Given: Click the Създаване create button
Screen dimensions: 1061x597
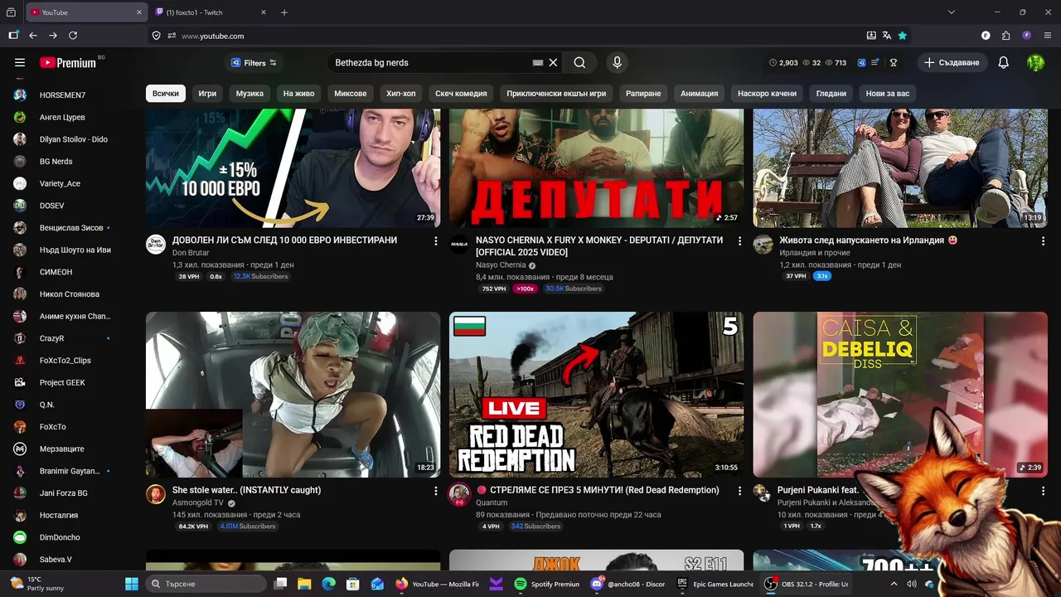Looking at the screenshot, I should pos(952,62).
